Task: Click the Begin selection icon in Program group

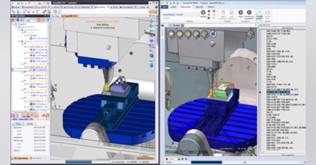Action: point(223,13)
